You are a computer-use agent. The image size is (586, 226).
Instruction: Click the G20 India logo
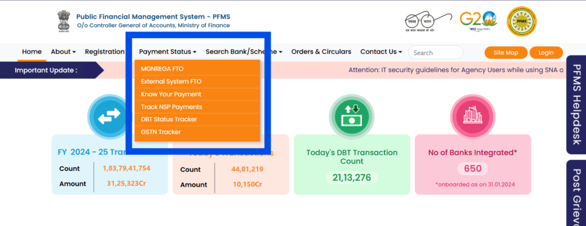[x=479, y=22]
